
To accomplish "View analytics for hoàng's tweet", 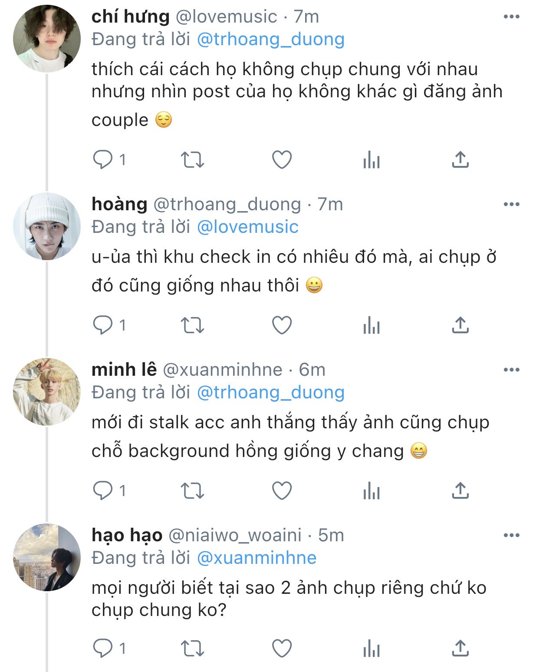I will click(371, 325).
